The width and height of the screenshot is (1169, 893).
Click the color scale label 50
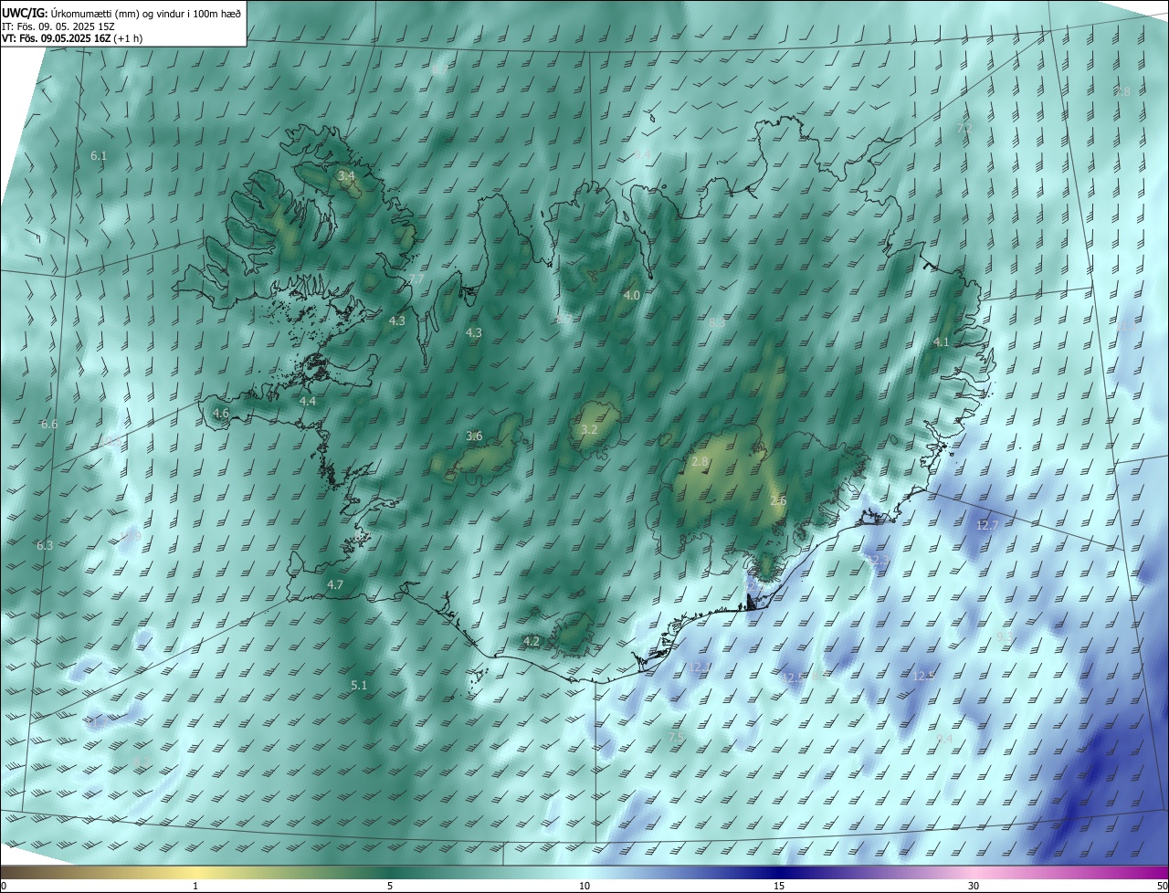pyautogui.click(x=1162, y=886)
